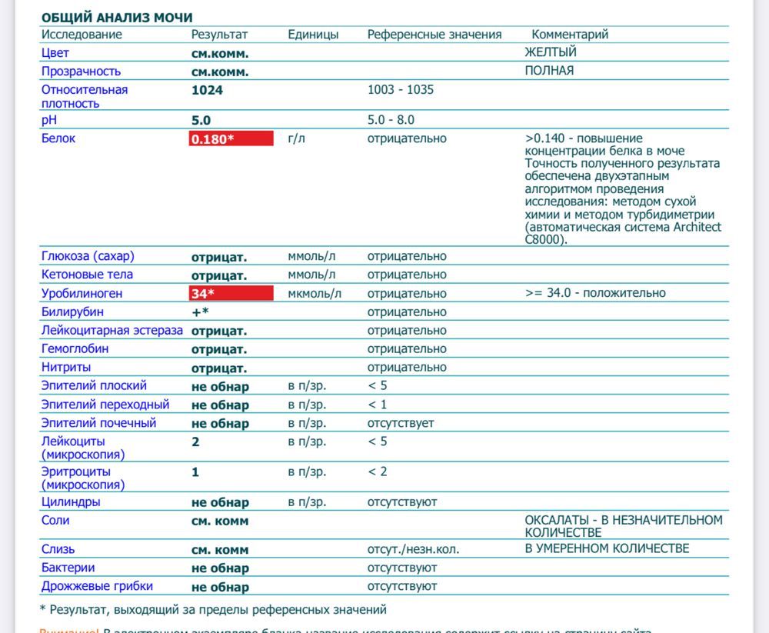This screenshot has height=633, width=769.
Task: Open the Цвет test name link
Action: pyautogui.click(x=55, y=53)
